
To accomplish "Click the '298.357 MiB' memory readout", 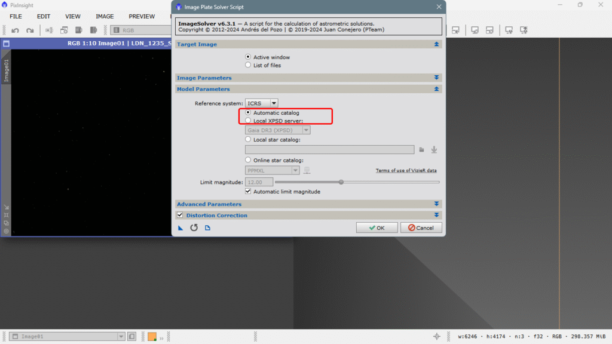I will coord(588,336).
